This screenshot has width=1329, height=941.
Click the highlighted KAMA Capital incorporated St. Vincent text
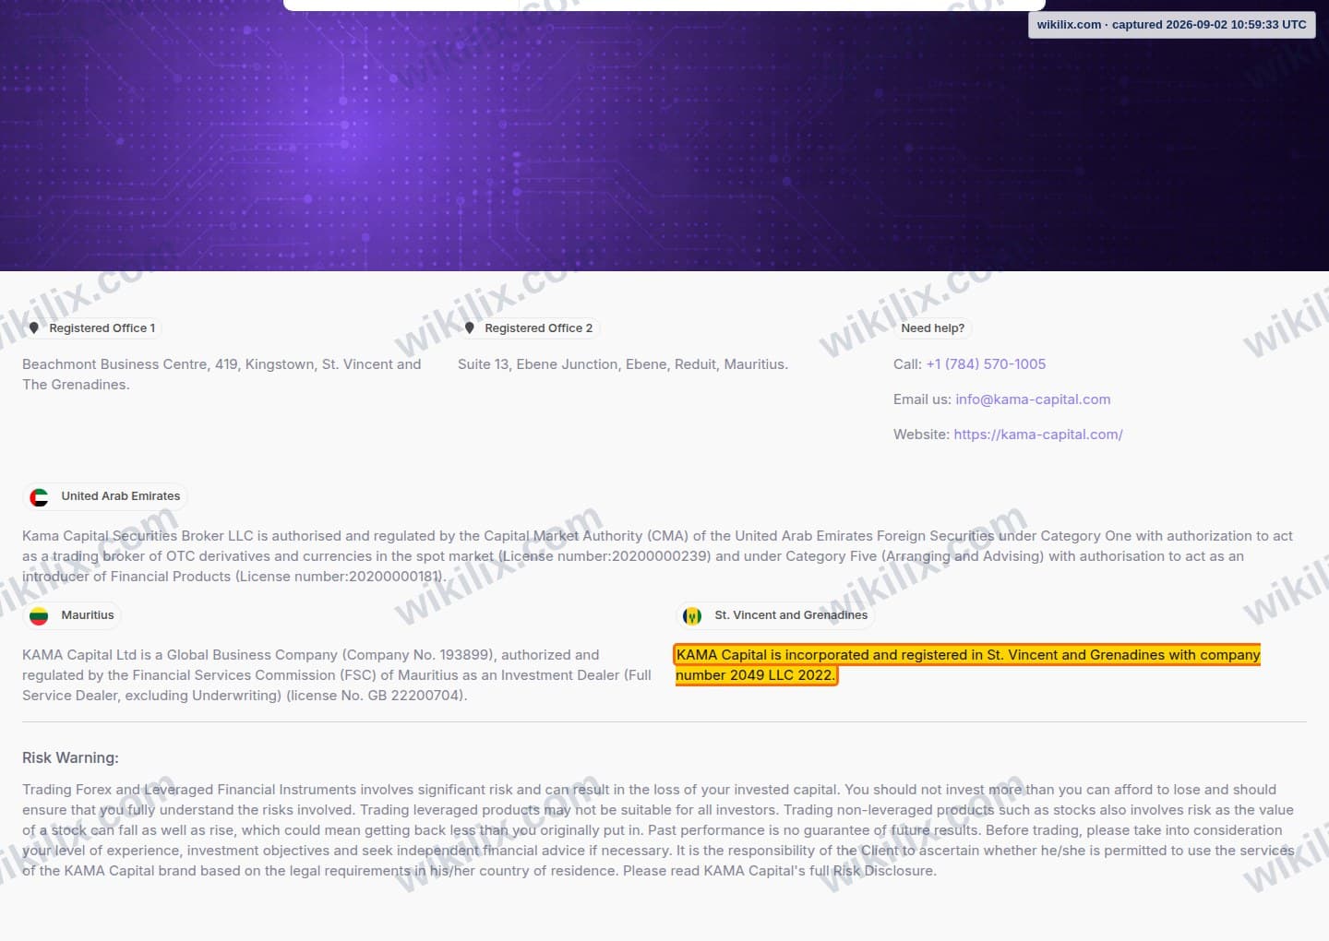pos(968,665)
